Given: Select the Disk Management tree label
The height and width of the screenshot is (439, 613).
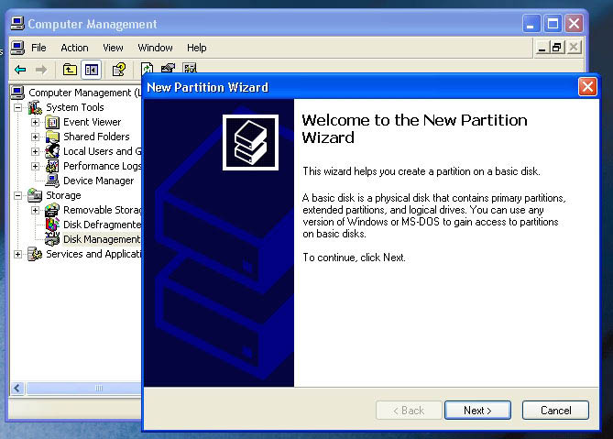Looking at the screenshot, I should point(102,239).
